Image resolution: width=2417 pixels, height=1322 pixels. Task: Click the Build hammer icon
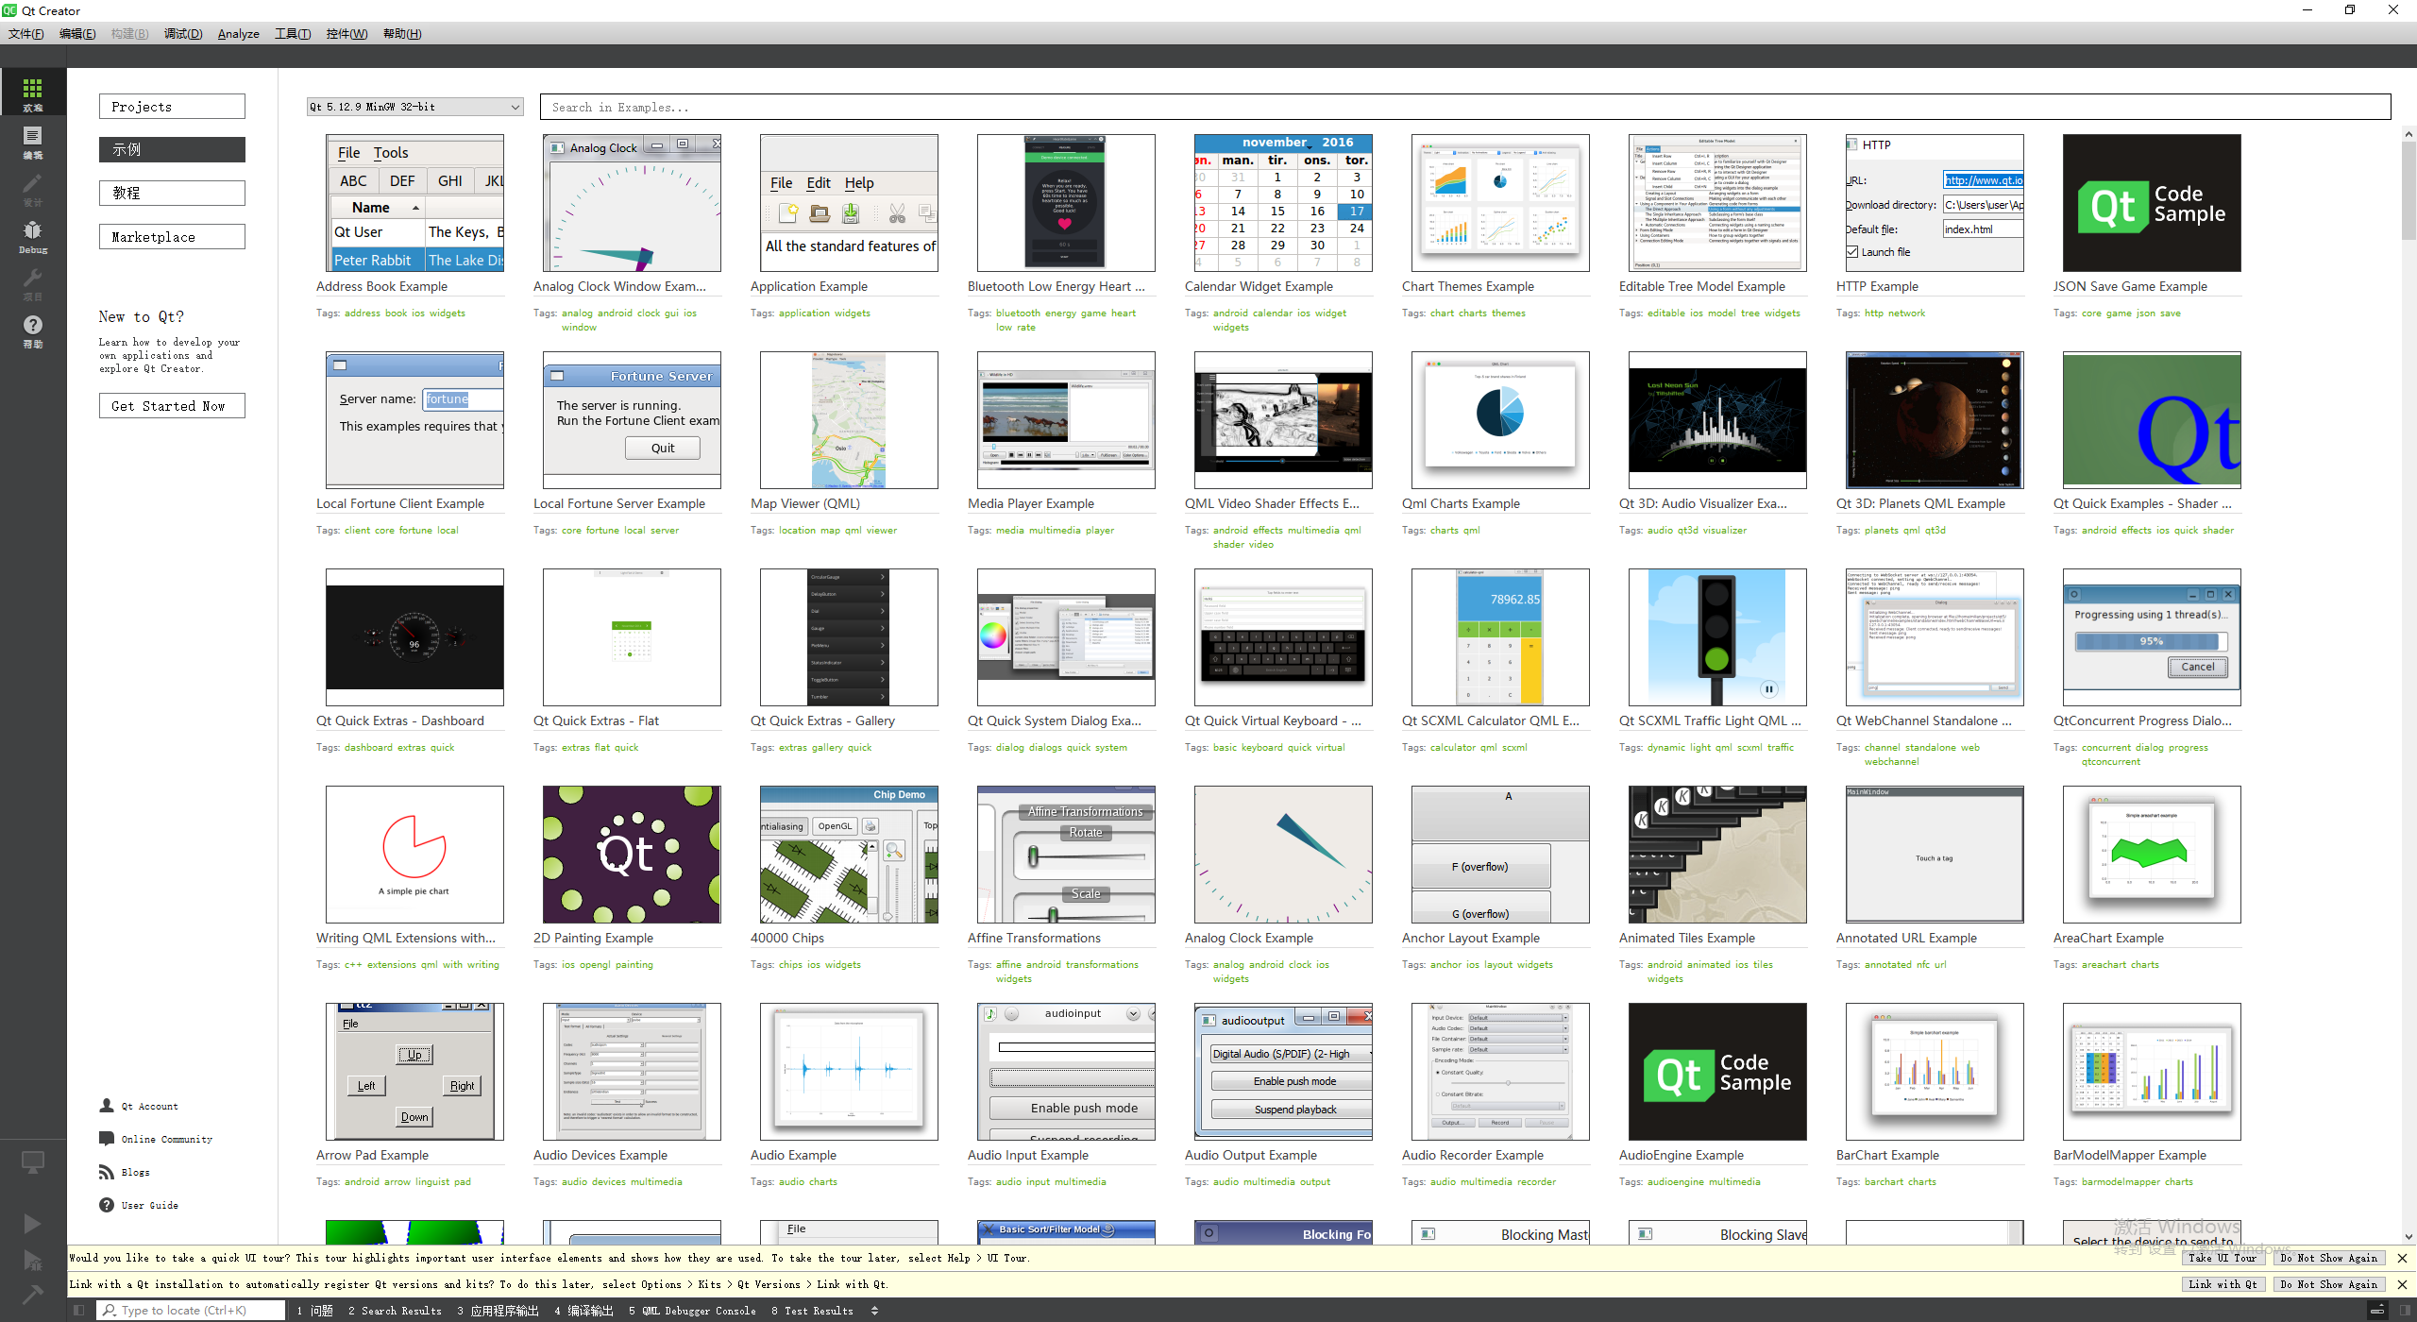(33, 1294)
